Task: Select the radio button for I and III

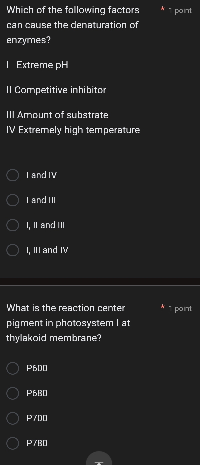Action: pos(12,200)
